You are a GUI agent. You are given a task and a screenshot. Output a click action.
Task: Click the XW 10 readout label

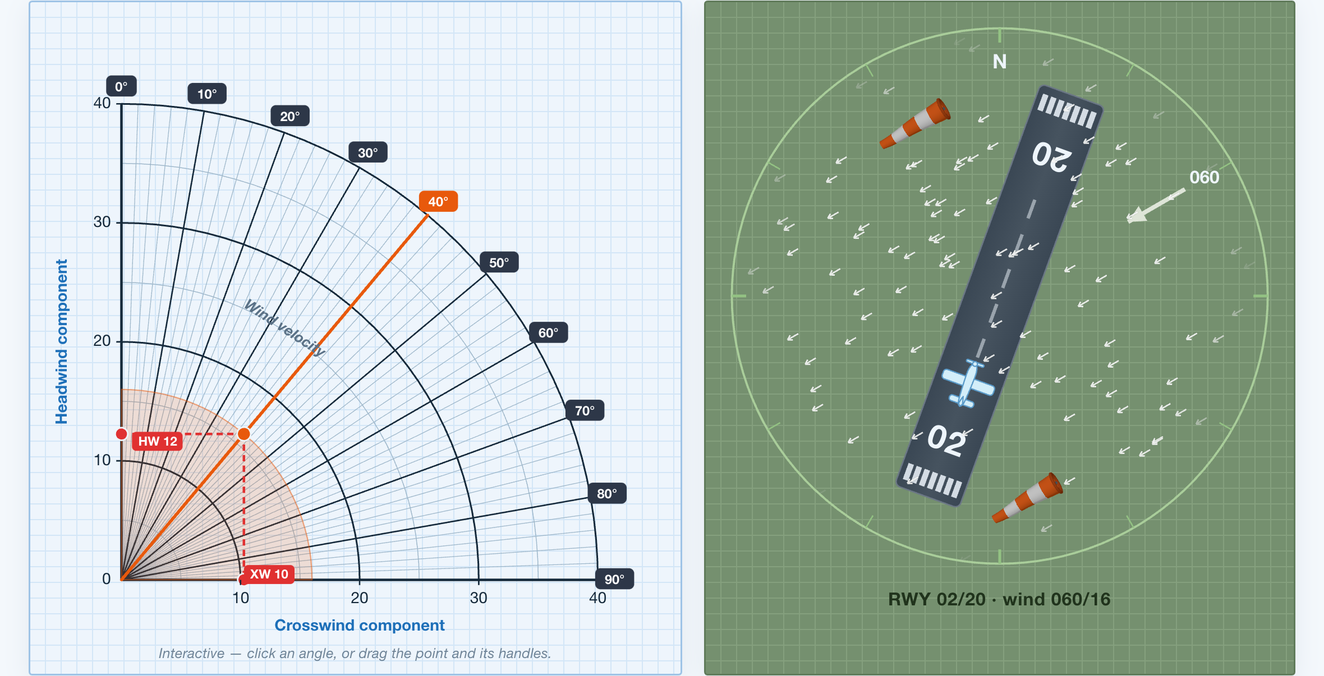(269, 574)
